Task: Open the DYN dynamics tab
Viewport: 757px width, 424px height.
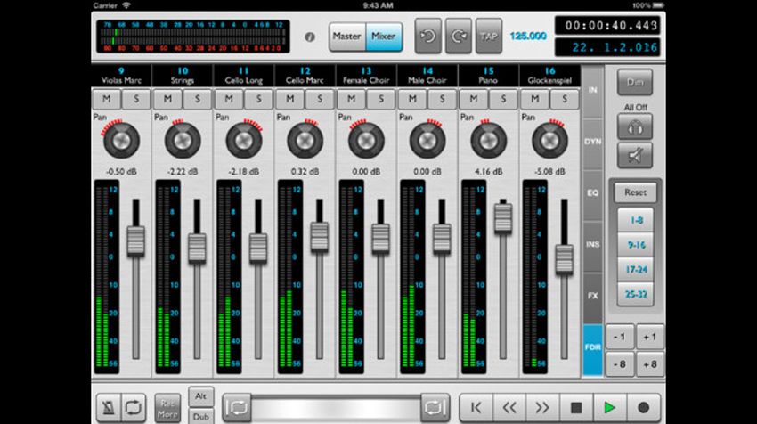Action: click(593, 142)
